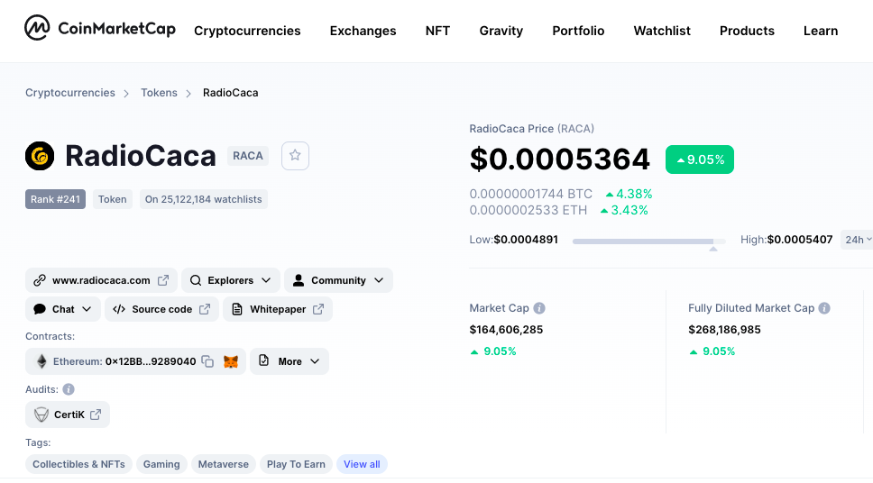Visit www.radiocaca.com link
The height and width of the screenshot is (483, 873).
coord(101,280)
